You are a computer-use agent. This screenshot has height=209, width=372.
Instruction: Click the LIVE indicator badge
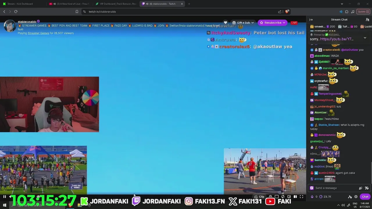294,23
